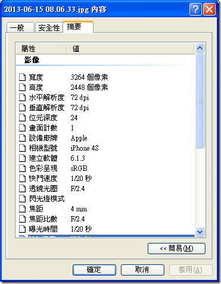Click the 影像 group heading

pyautogui.click(x=32, y=60)
